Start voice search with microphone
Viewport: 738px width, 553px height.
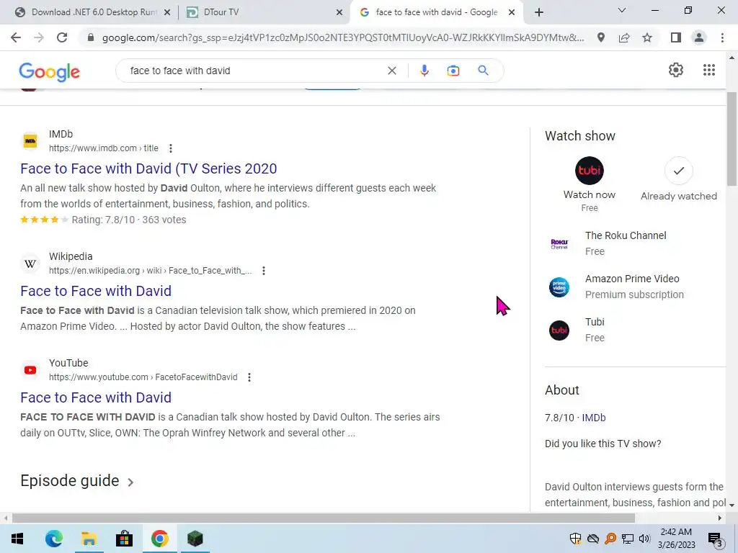(x=424, y=71)
